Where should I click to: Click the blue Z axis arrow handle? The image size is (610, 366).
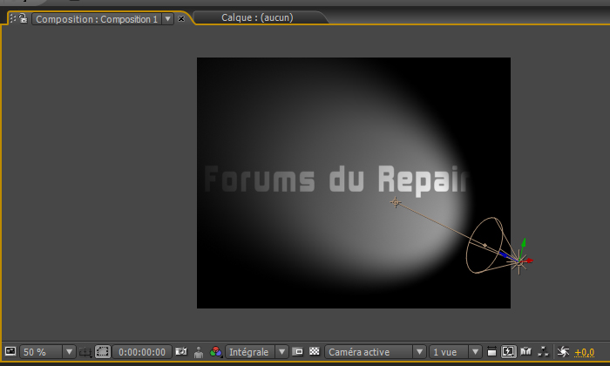(x=504, y=254)
